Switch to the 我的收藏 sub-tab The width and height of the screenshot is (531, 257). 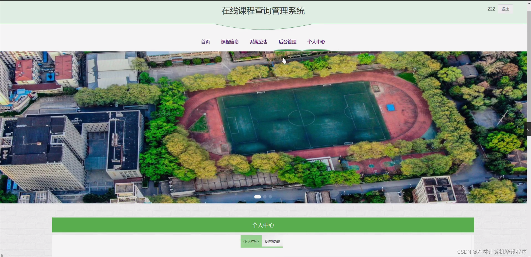coord(272,241)
